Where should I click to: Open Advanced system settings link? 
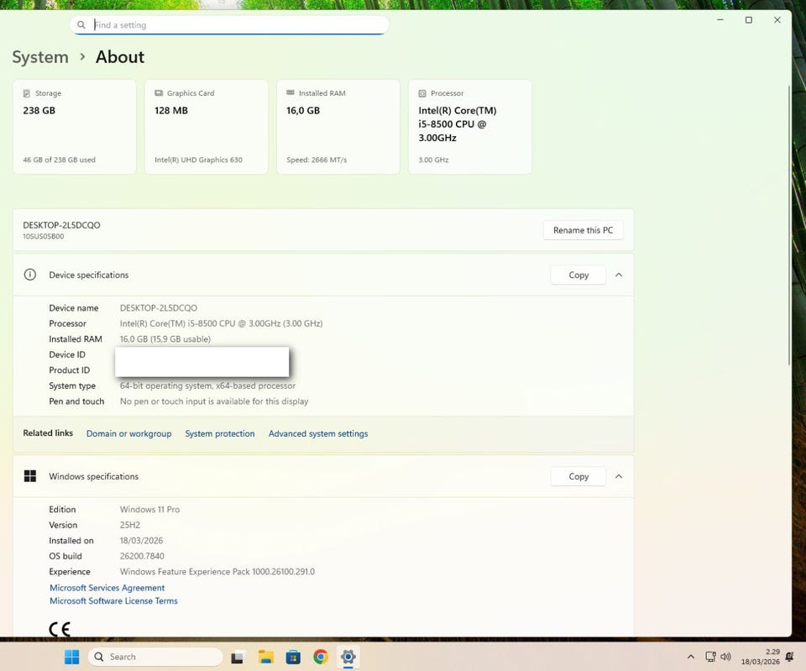[318, 433]
